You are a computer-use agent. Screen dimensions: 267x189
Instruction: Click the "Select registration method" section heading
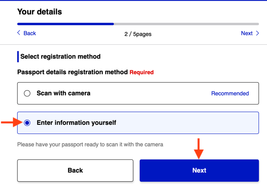[60, 57]
